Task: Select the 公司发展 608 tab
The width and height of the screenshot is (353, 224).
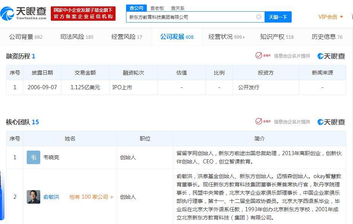Action: [x=177, y=37]
